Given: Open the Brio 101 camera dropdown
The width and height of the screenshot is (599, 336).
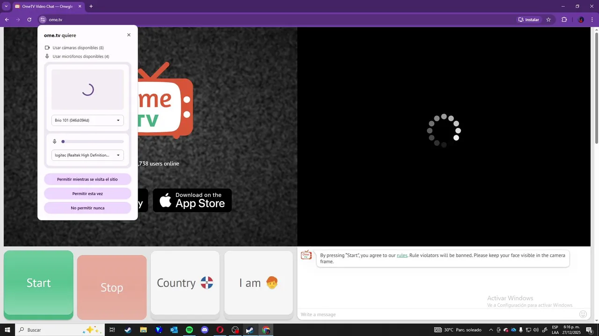Looking at the screenshot, I should coord(88,120).
